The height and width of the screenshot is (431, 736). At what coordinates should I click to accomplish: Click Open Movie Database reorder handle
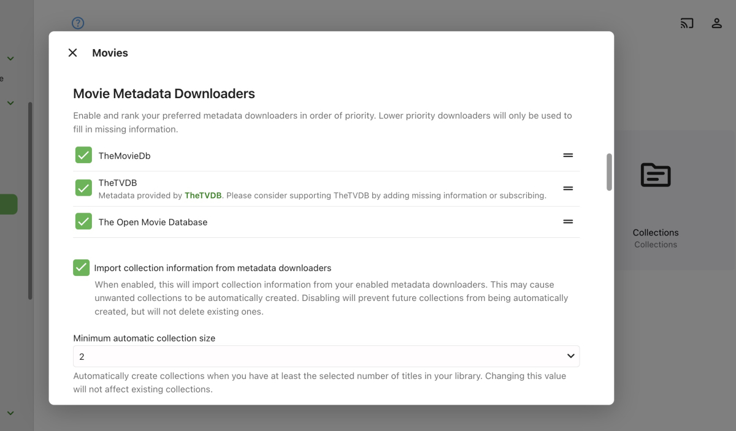(x=568, y=222)
